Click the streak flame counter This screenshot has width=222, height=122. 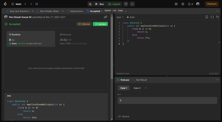[x=190, y=4]
